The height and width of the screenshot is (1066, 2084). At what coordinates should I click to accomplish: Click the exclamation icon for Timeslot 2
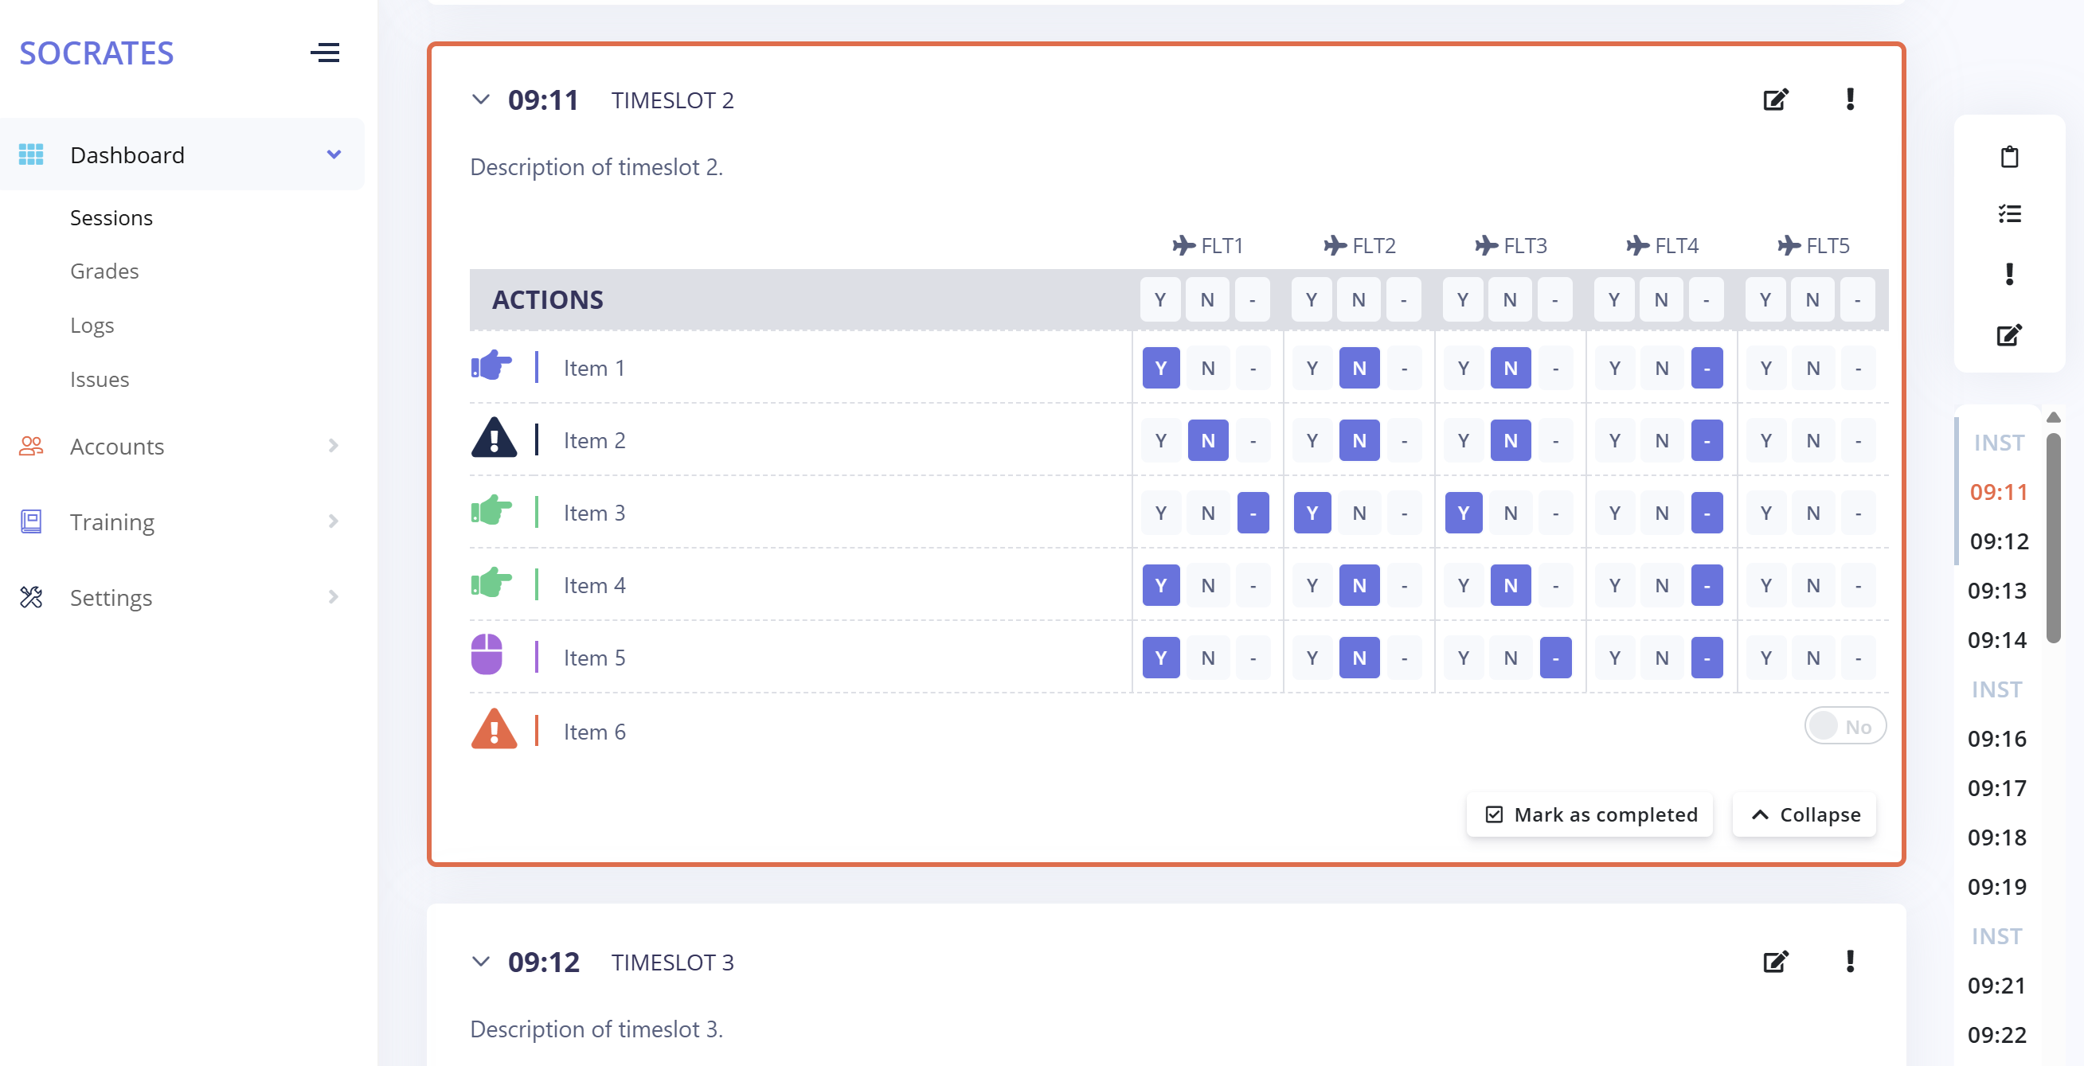(x=1849, y=100)
